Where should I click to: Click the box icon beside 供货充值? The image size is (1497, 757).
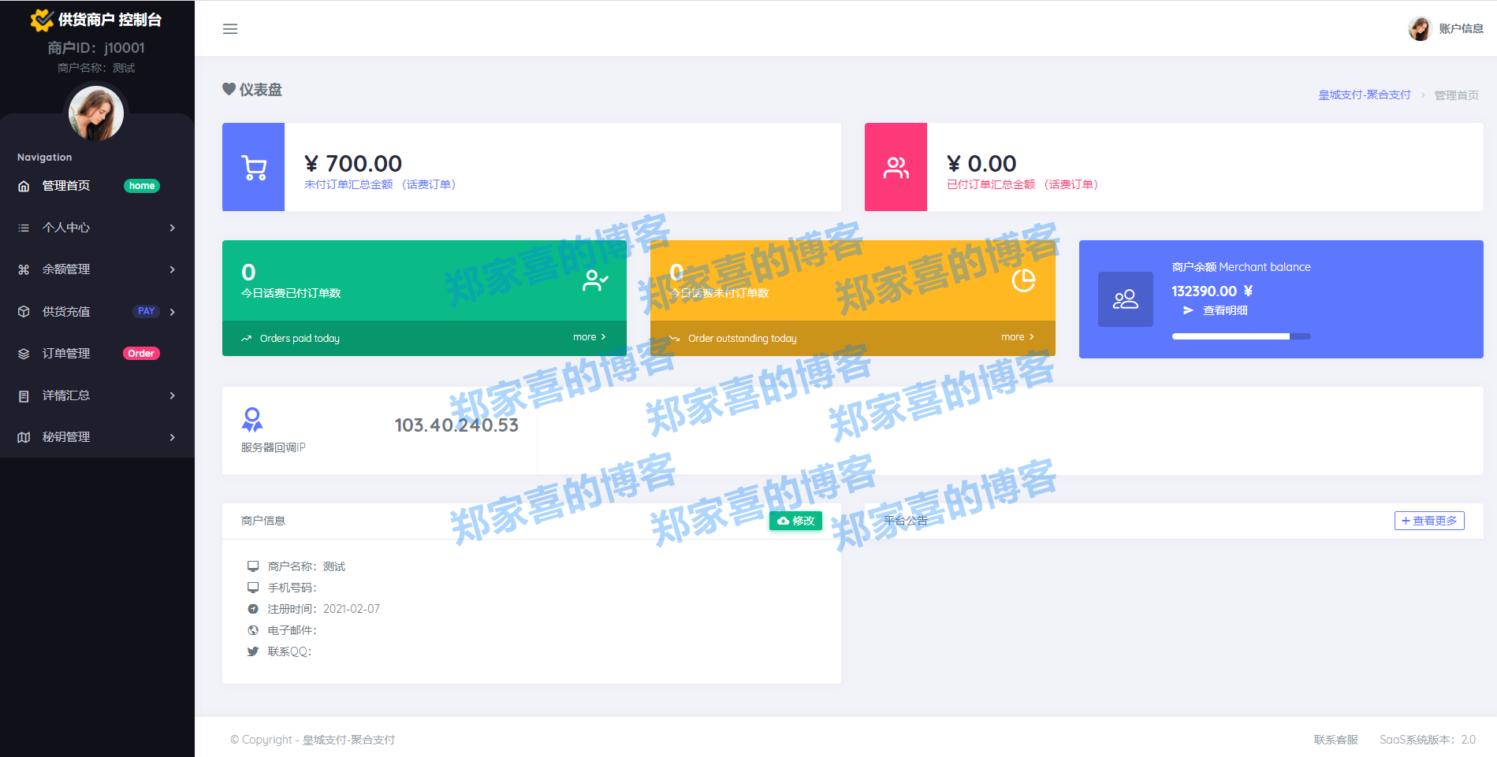point(24,311)
